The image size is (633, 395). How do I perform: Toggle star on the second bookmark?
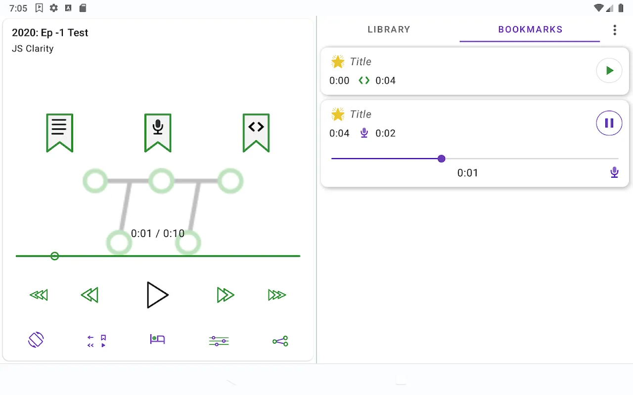tap(338, 115)
